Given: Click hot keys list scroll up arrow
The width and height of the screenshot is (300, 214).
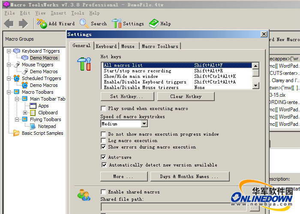Looking at the screenshot, I should pyautogui.click(x=256, y=66).
